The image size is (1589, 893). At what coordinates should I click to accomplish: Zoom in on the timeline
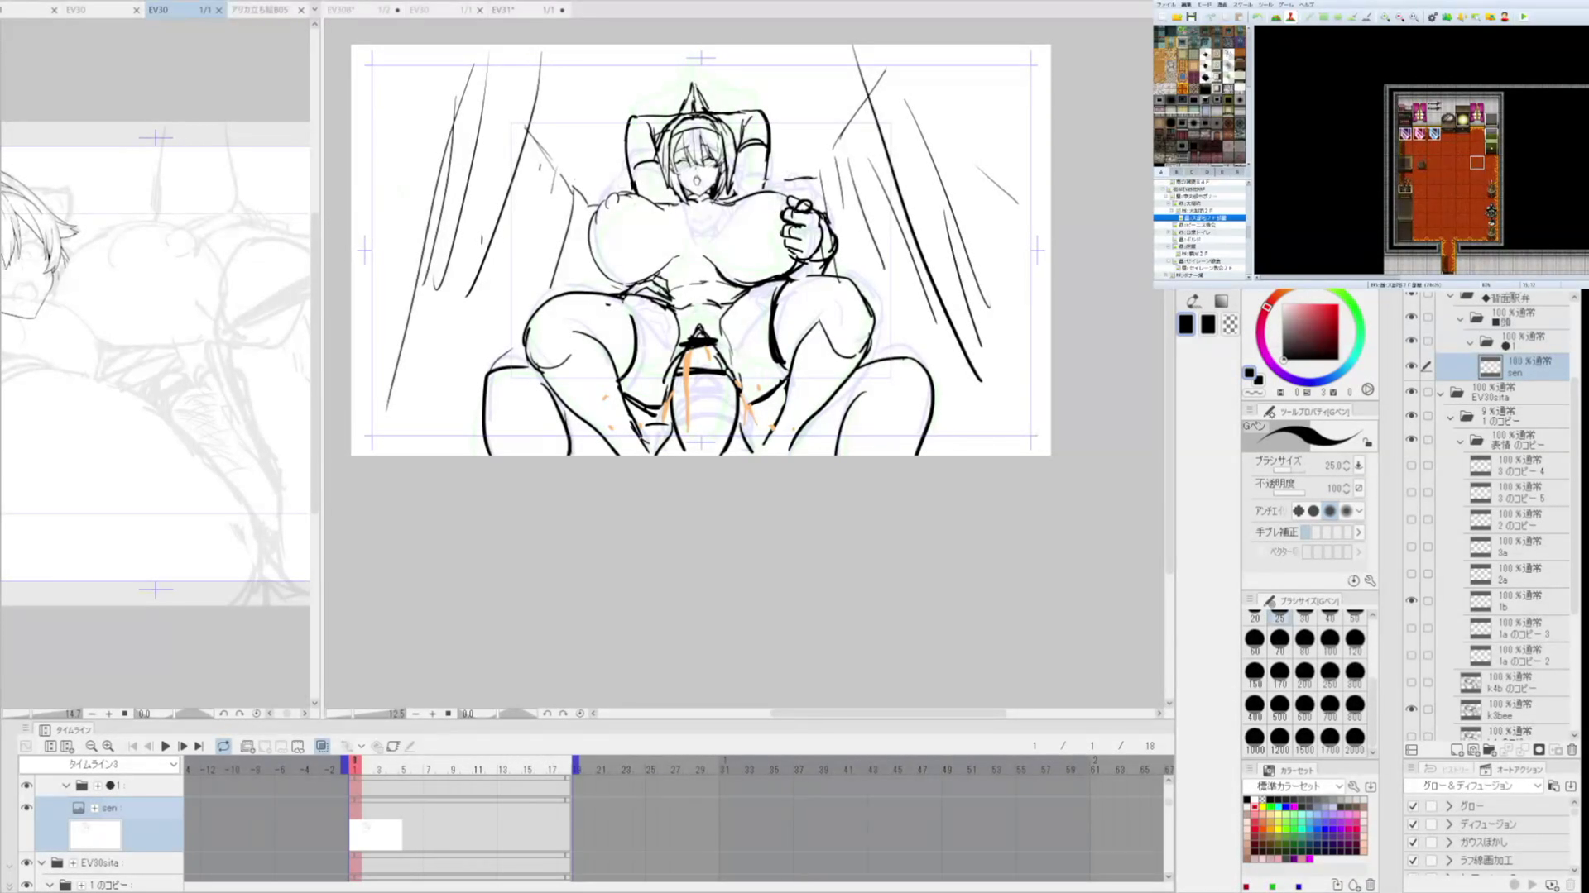[x=108, y=746]
